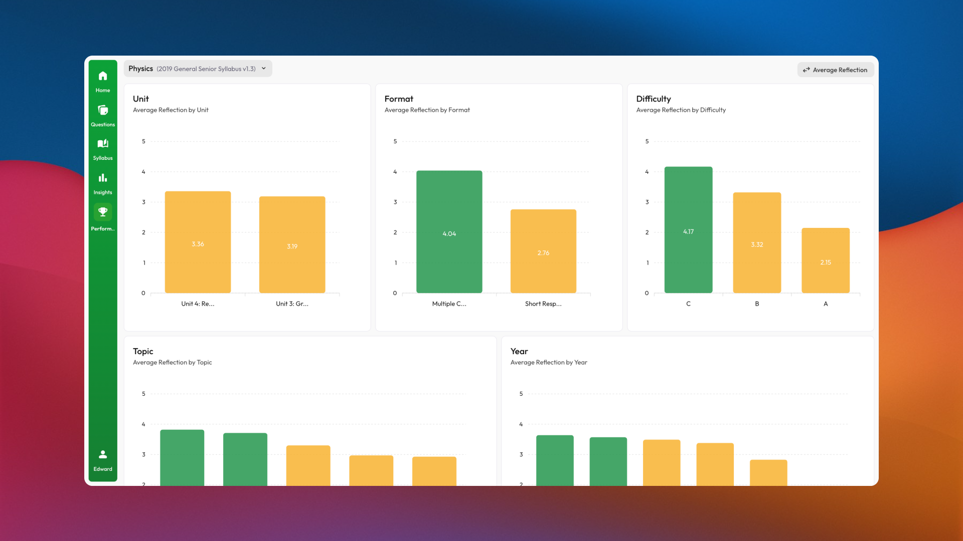Click the first green bar in Year chart
Image resolution: width=963 pixels, height=541 pixels.
[x=555, y=458]
